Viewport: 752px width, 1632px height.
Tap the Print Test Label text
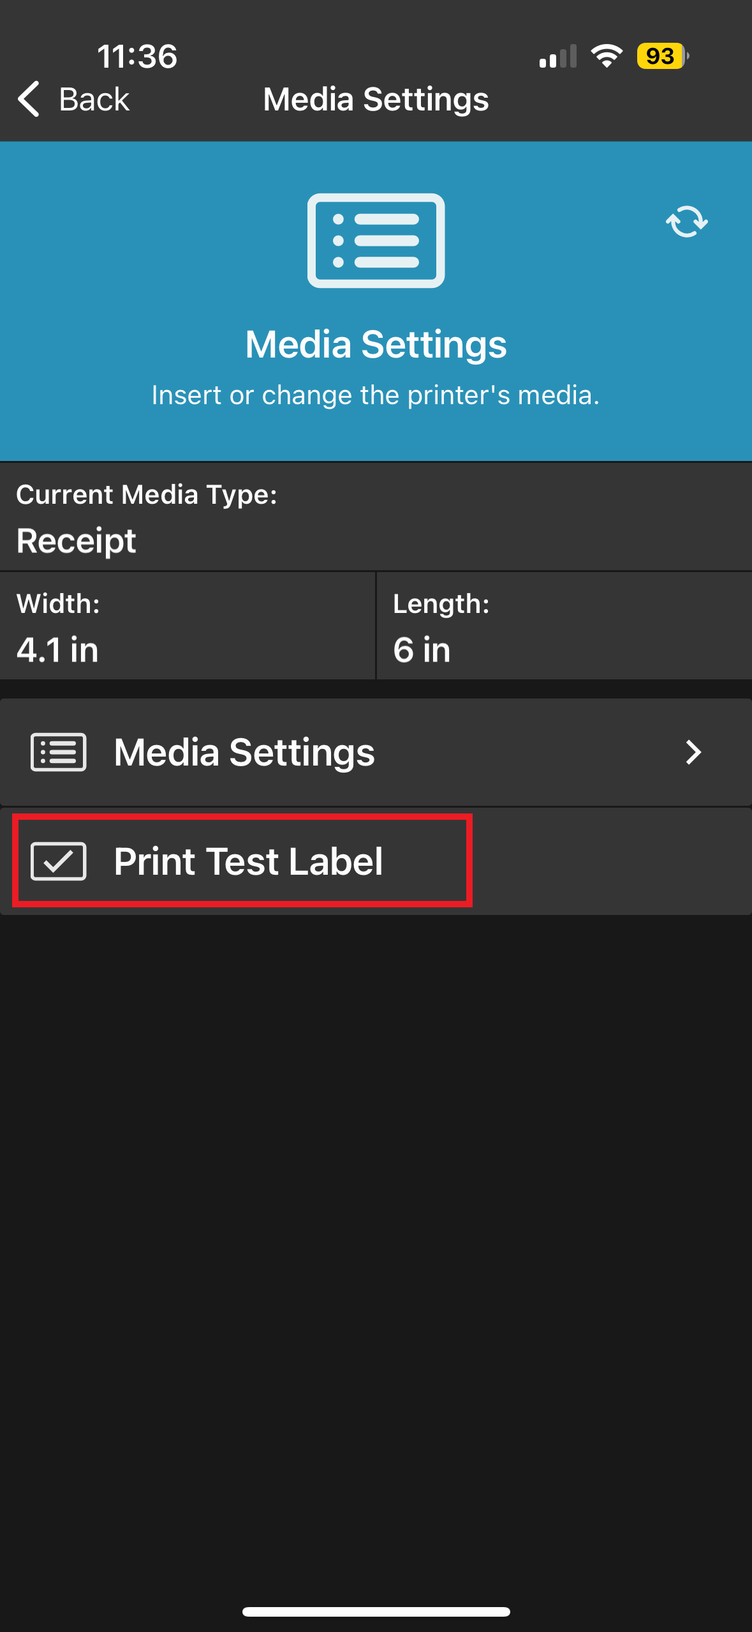tap(249, 861)
